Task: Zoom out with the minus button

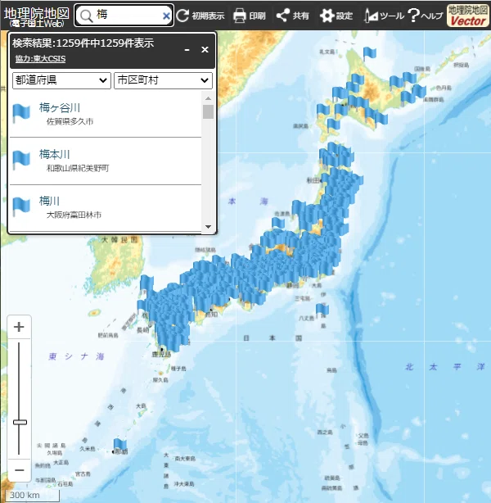Action: tap(19, 470)
